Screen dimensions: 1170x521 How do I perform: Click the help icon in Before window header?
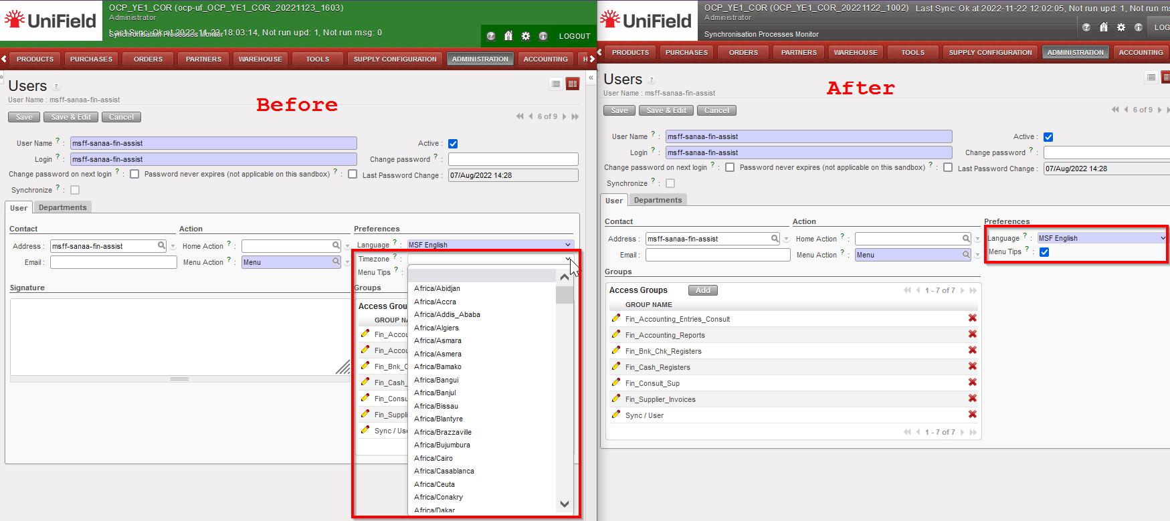(491, 36)
